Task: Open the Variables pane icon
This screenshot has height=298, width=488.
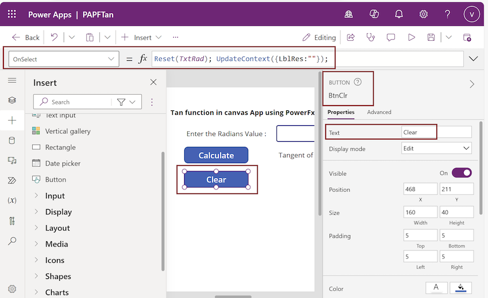Action: click(12, 200)
